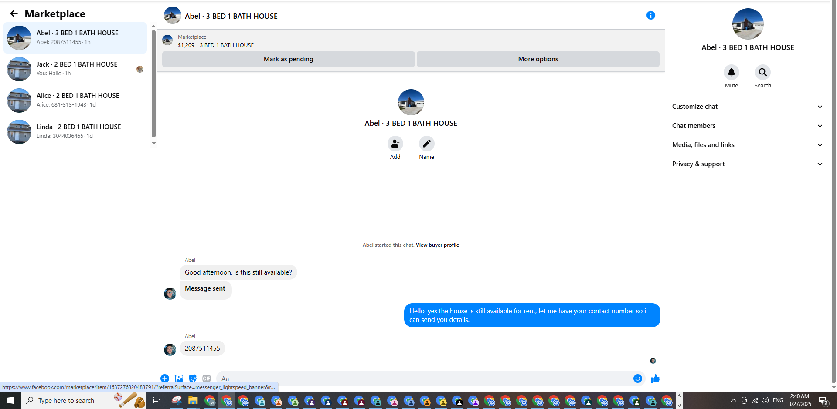Viewport: 837px width, 409px height.
Task: Expand Customize chat section
Action: pyautogui.click(x=748, y=107)
